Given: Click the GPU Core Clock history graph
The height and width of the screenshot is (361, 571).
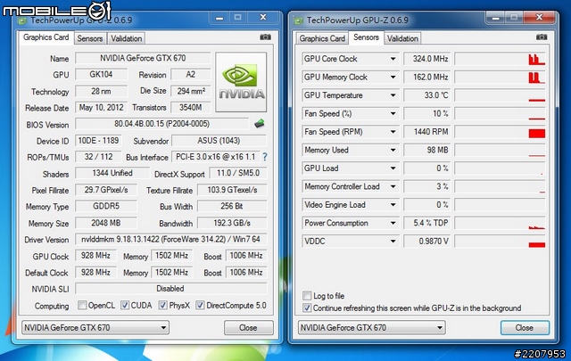Looking at the screenshot, I should [x=500, y=59].
